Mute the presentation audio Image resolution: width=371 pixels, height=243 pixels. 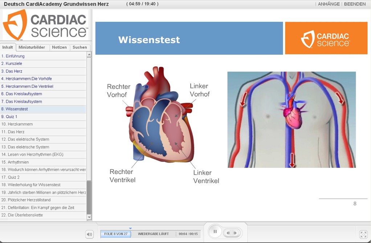(x=89, y=234)
